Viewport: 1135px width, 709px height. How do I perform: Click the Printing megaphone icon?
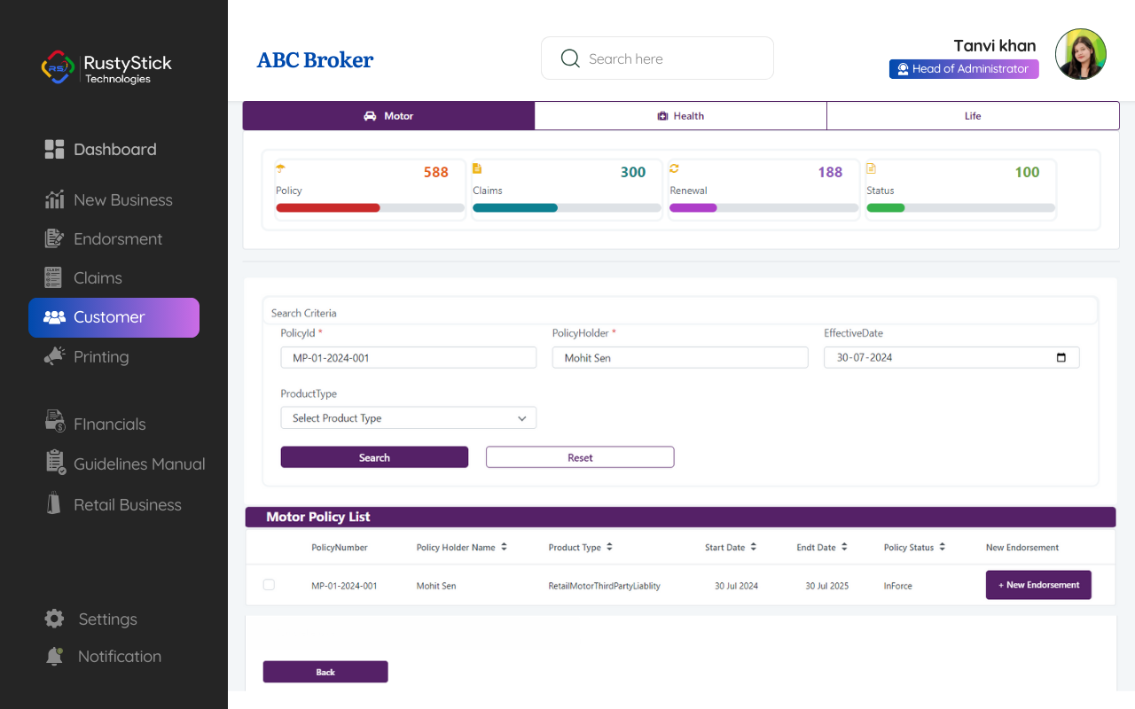(x=54, y=356)
